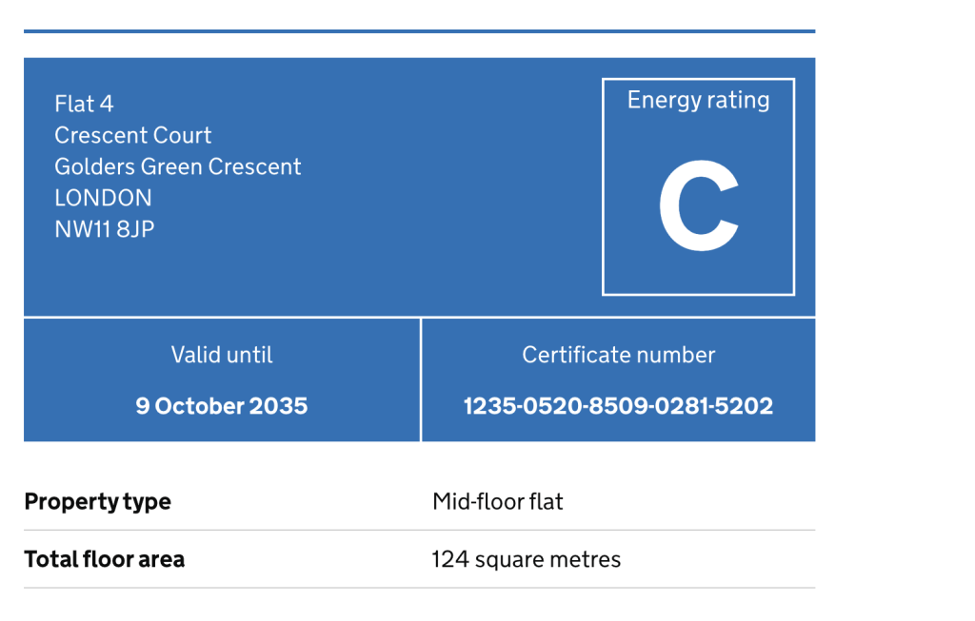Click the 124 square metres value

coord(526,559)
